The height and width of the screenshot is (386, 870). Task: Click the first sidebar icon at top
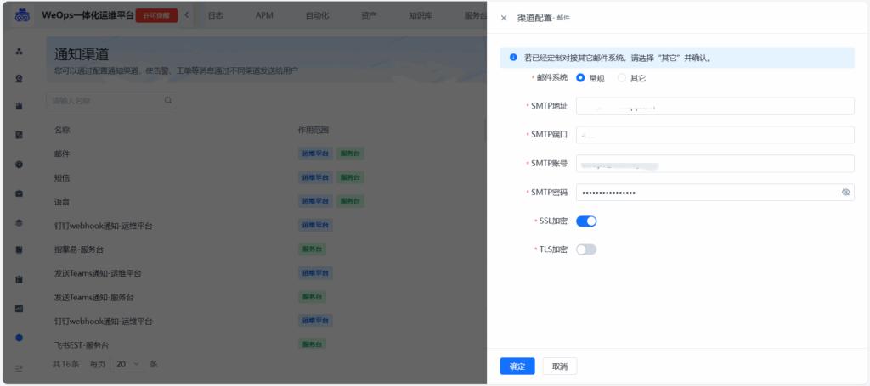click(x=19, y=52)
